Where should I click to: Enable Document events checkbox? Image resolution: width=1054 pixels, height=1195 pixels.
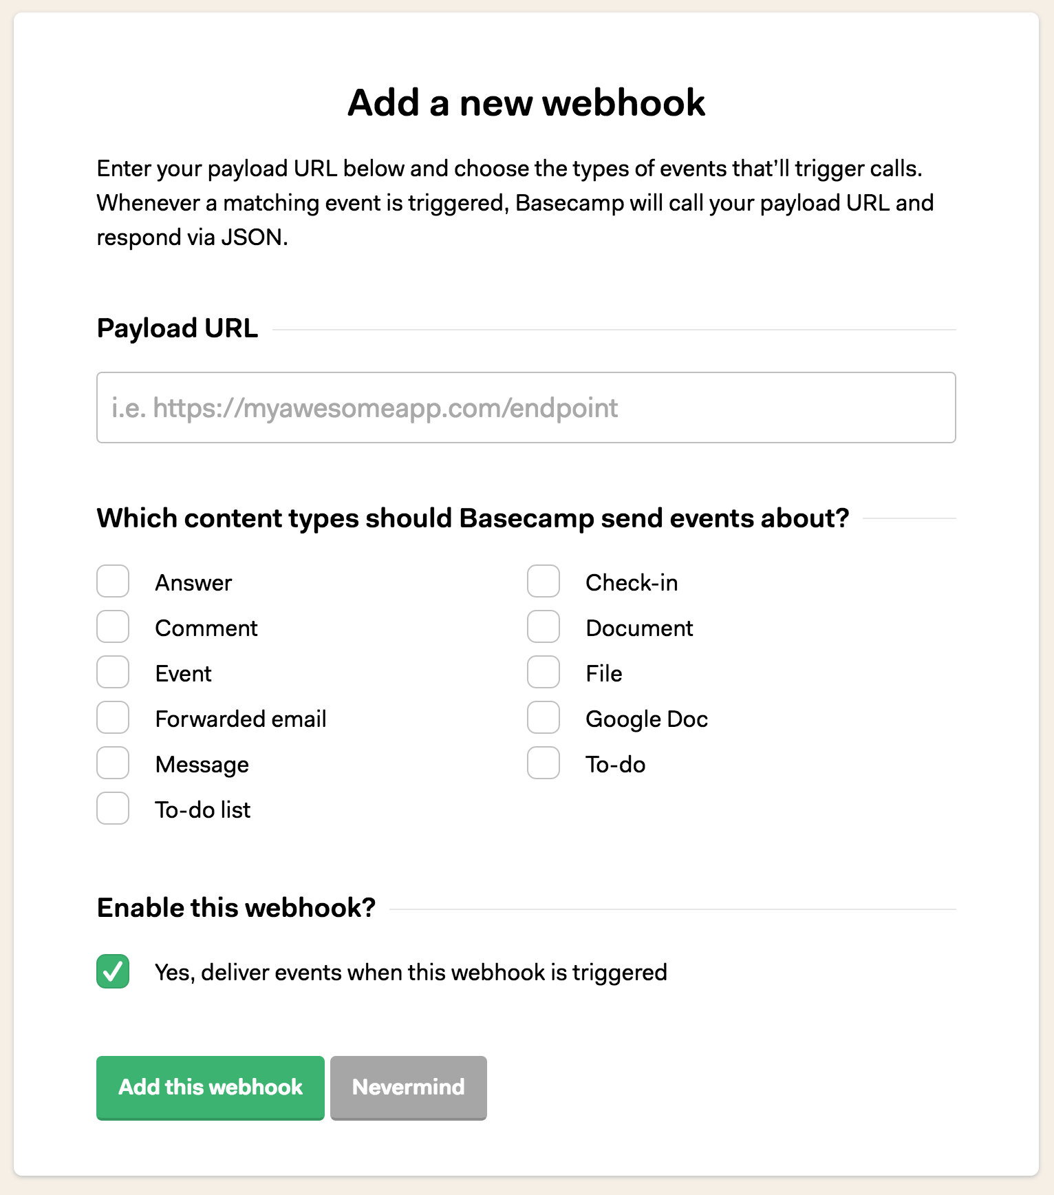tap(544, 627)
